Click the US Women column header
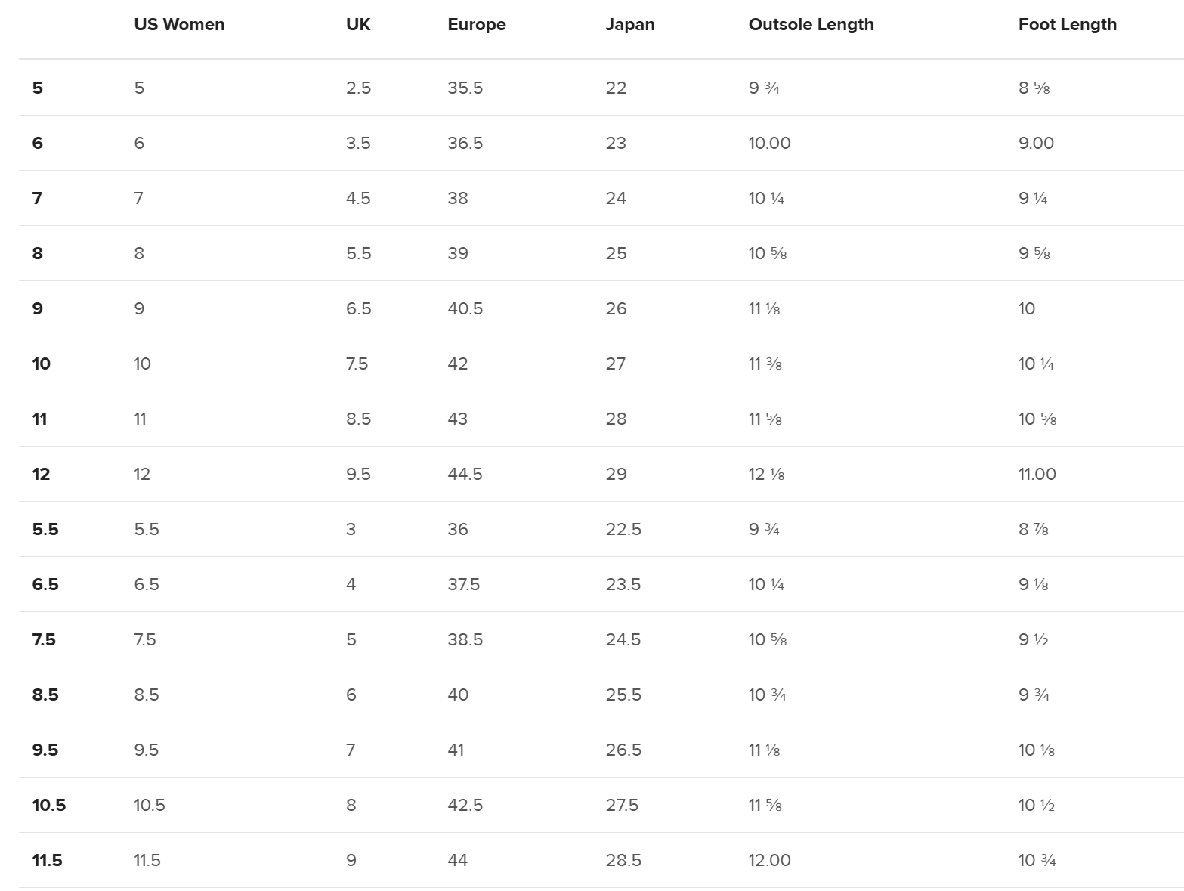This screenshot has height=891, width=1184. pos(179,24)
